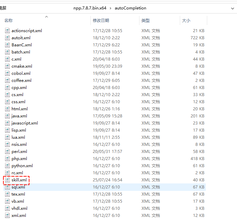237x223 pixels.
Task: Sort files by 名称 column header
Action: coord(8,21)
